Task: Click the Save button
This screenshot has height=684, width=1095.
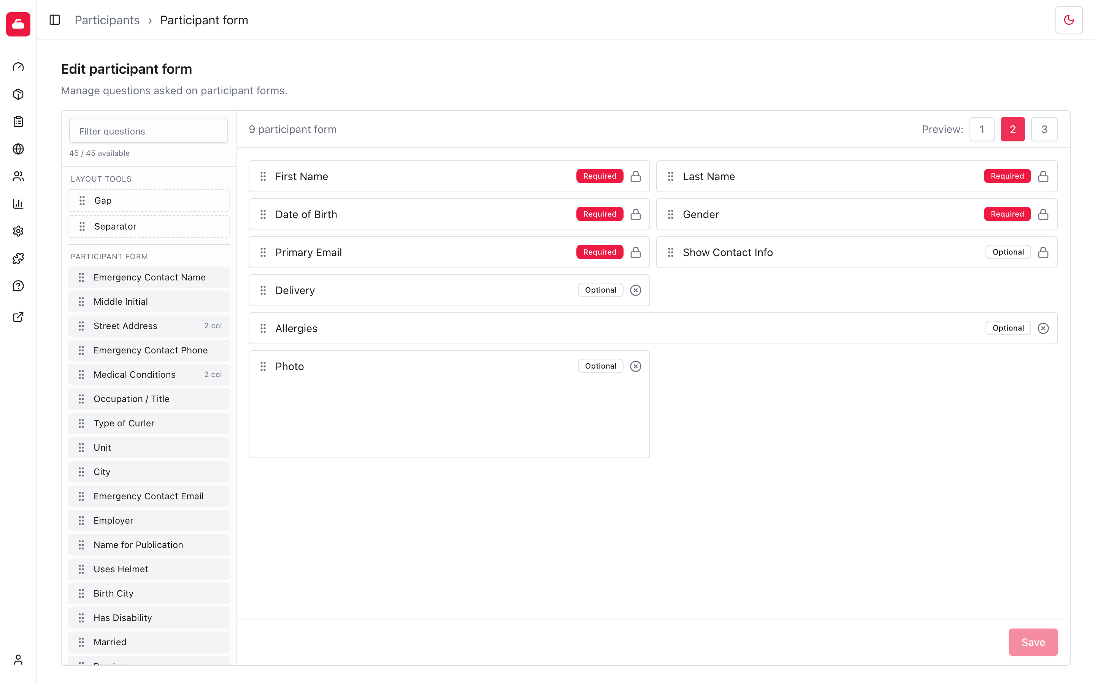Action: [x=1033, y=642]
